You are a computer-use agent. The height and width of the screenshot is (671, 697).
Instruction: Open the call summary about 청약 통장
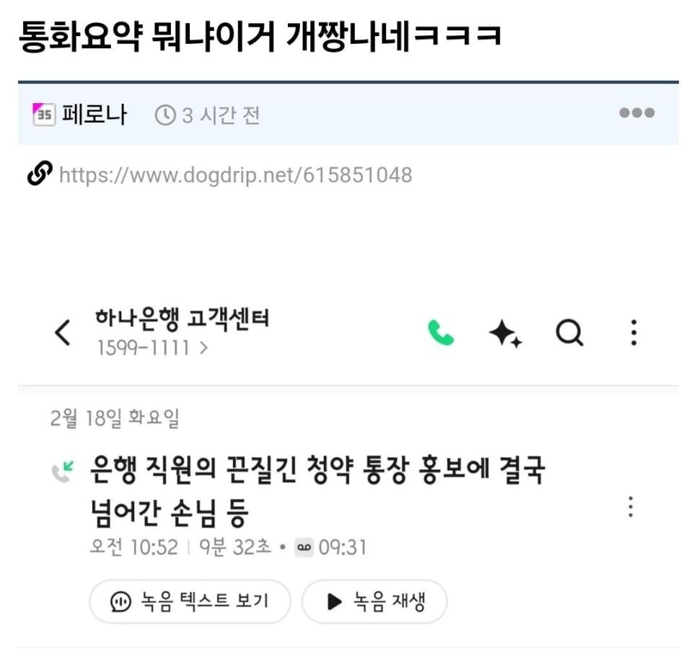click(x=317, y=491)
